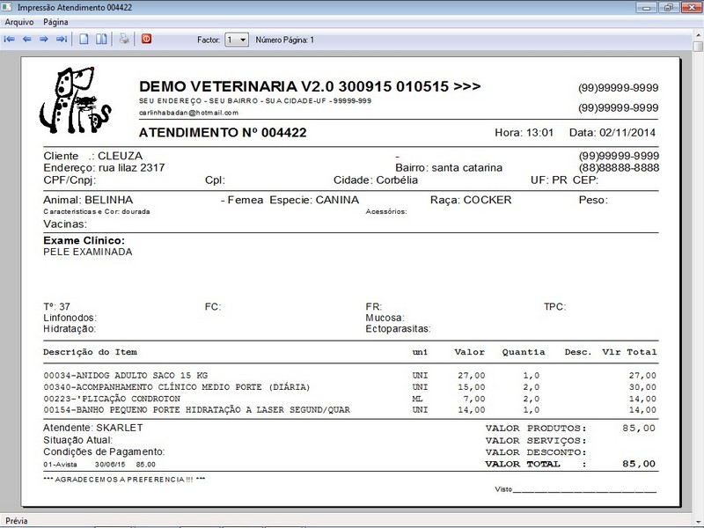Click Atendente: SKARLET text
This screenshot has height=528, width=704.
pos(93,428)
